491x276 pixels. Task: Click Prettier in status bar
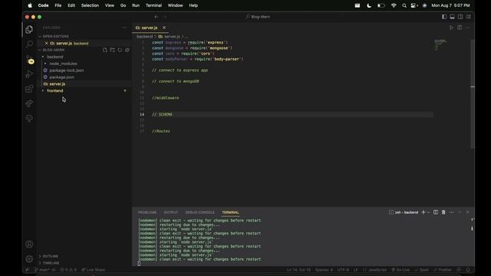coord(443,270)
